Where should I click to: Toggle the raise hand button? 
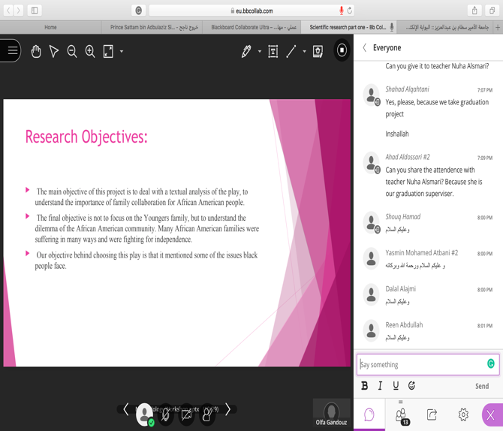point(207,414)
